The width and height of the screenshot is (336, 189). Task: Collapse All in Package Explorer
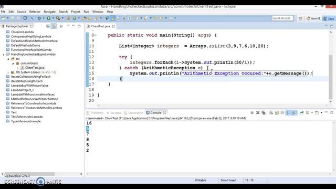(48, 26)
